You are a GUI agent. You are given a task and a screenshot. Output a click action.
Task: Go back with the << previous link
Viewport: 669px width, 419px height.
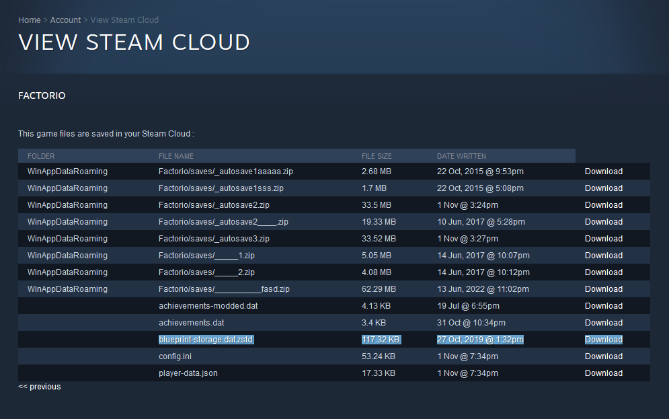[39, 387]
